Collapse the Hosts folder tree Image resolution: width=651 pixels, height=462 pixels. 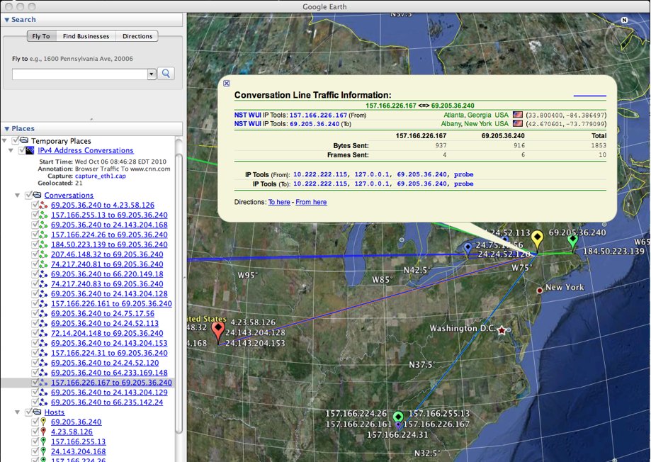click(x=18, y=412)
